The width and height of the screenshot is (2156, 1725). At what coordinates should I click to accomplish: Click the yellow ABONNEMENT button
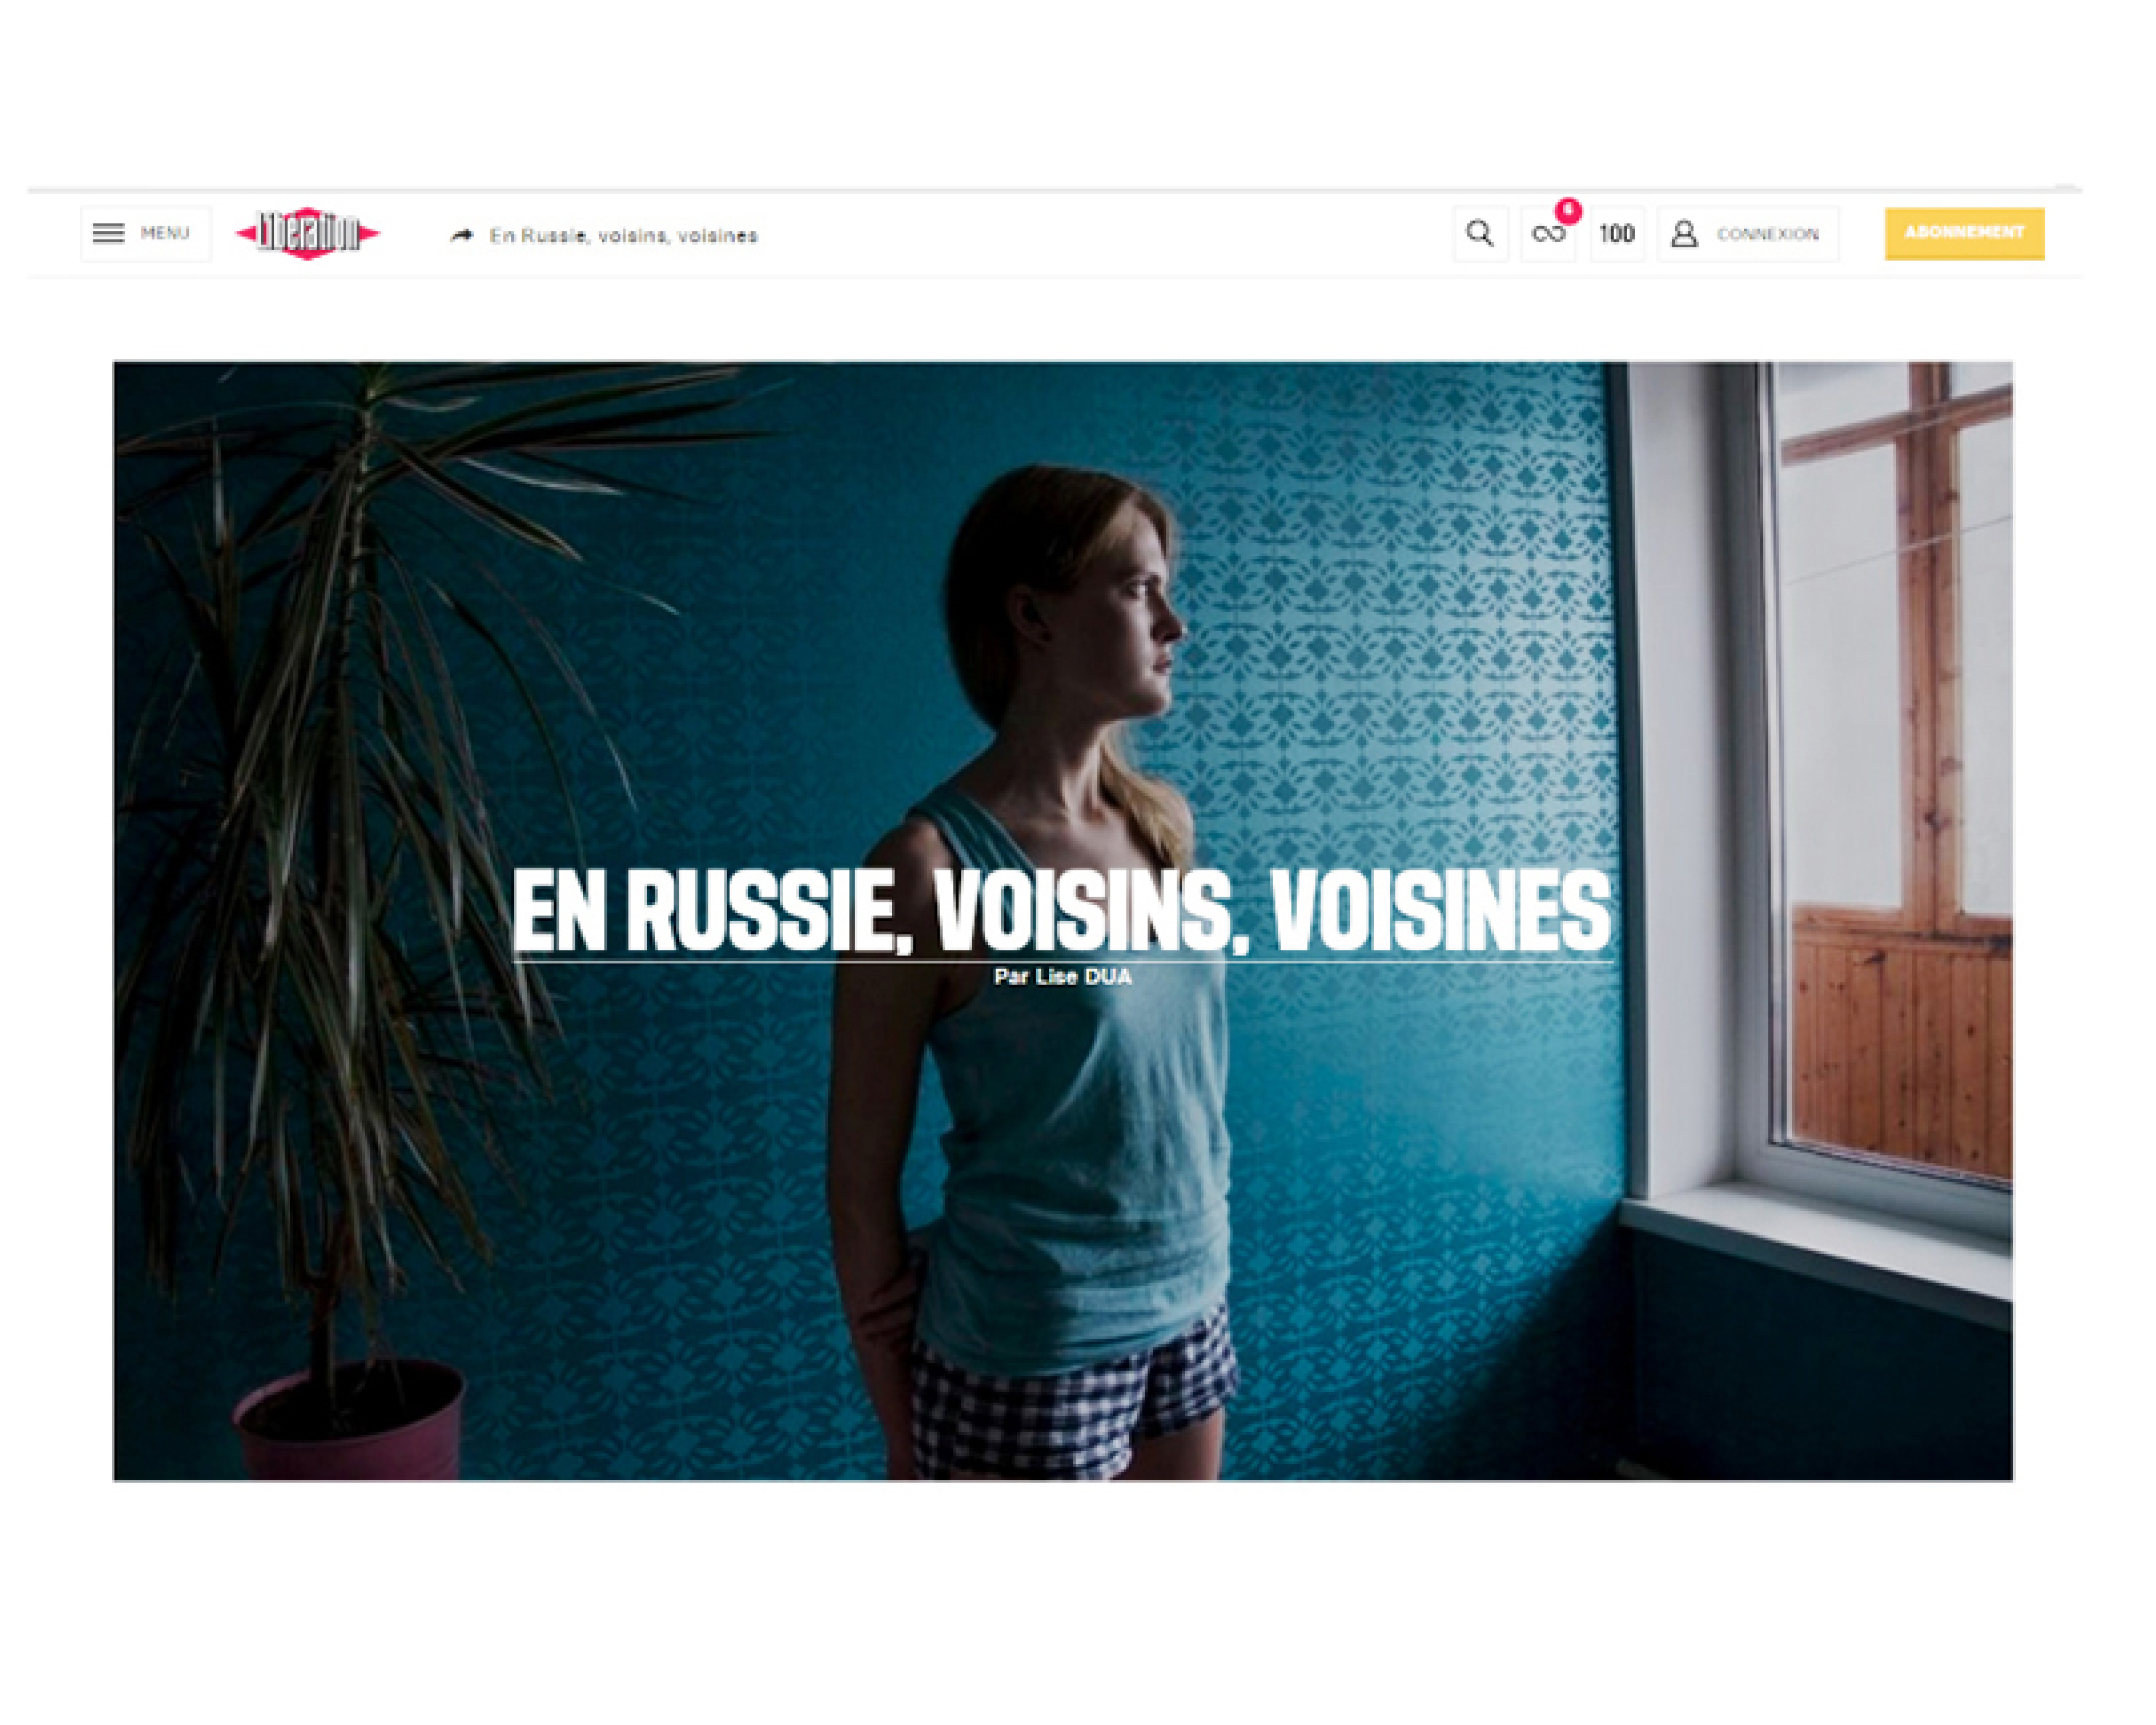[1964, 234]
